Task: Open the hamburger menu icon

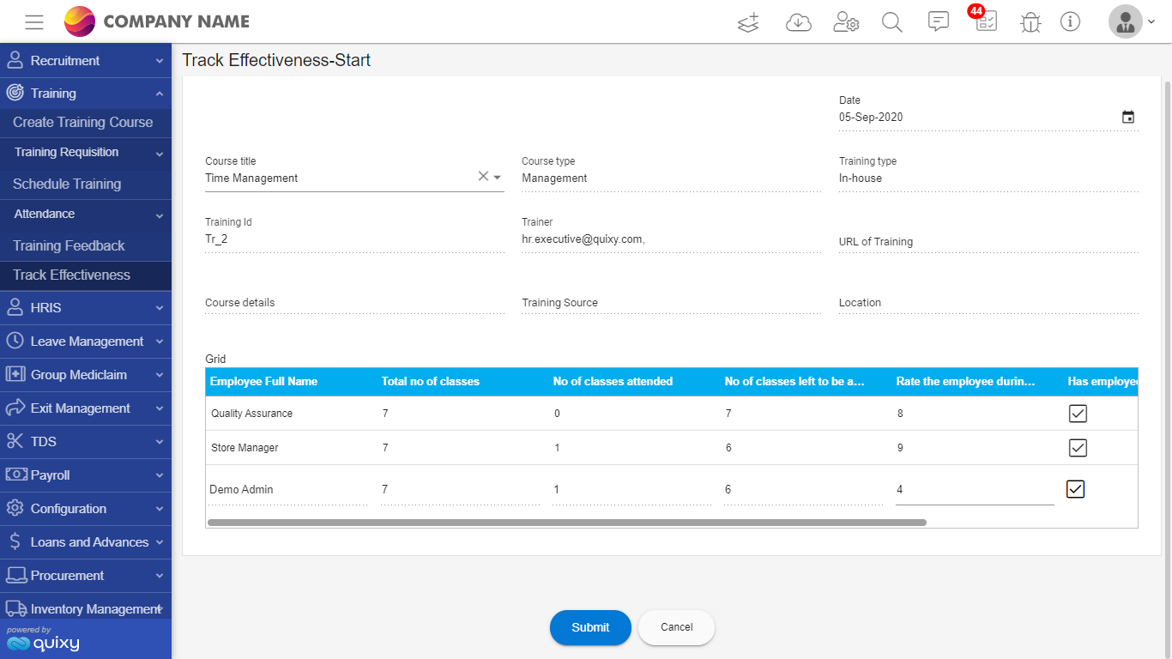Action: click(x=34, y=22)
